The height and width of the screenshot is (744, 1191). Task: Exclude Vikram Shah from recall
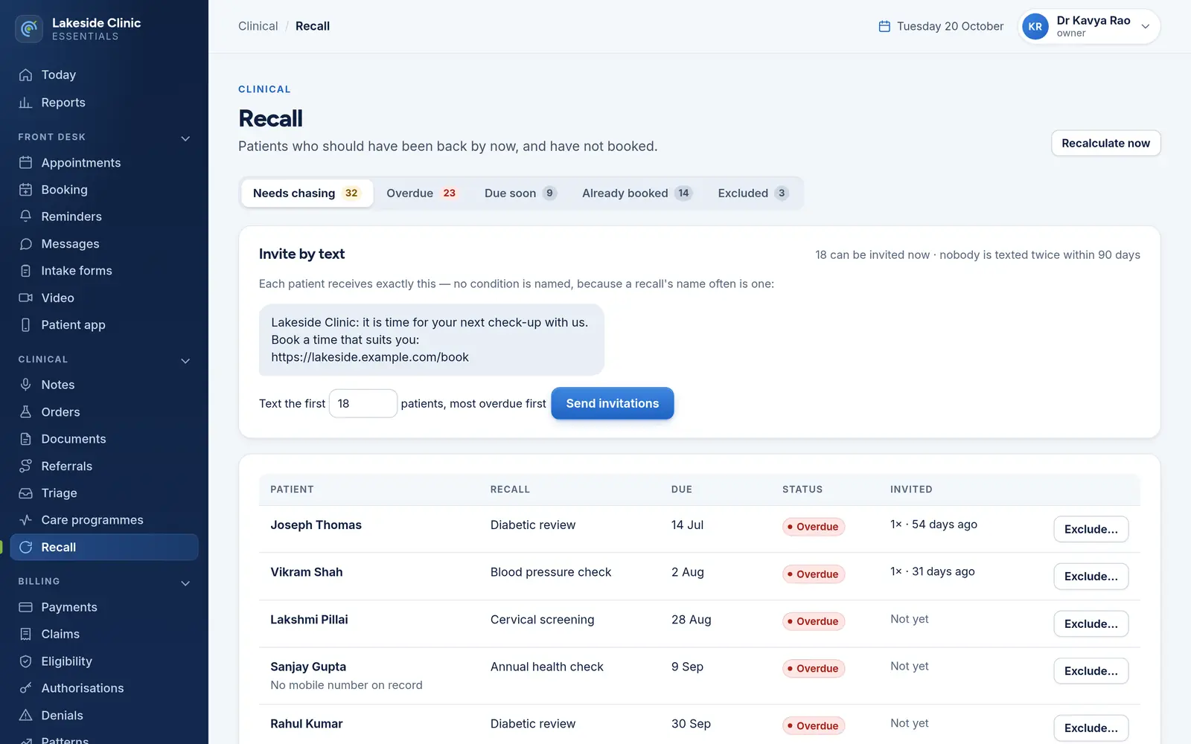(1091, 577)
